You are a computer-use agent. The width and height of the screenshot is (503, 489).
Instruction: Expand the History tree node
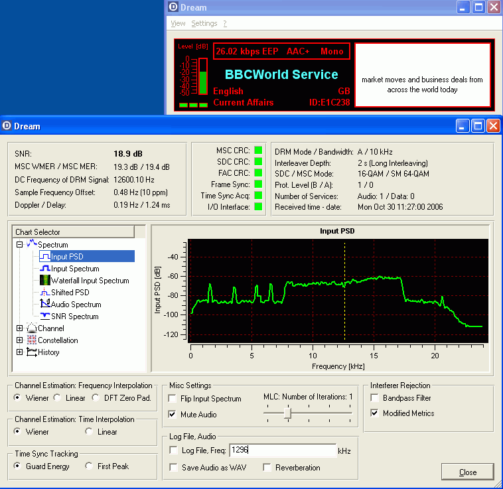(19, 352)
